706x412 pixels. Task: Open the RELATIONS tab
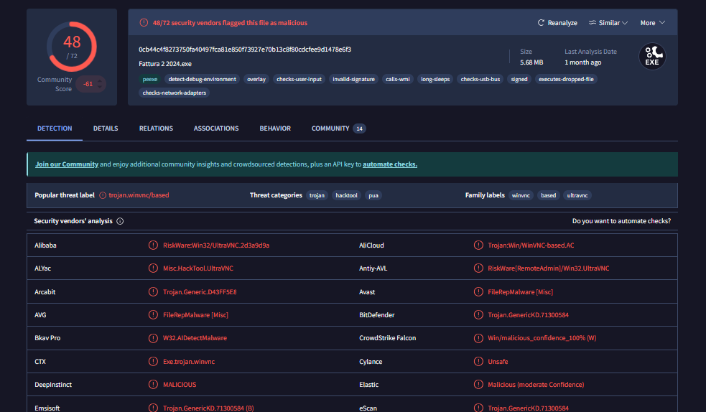coord(156,128)
